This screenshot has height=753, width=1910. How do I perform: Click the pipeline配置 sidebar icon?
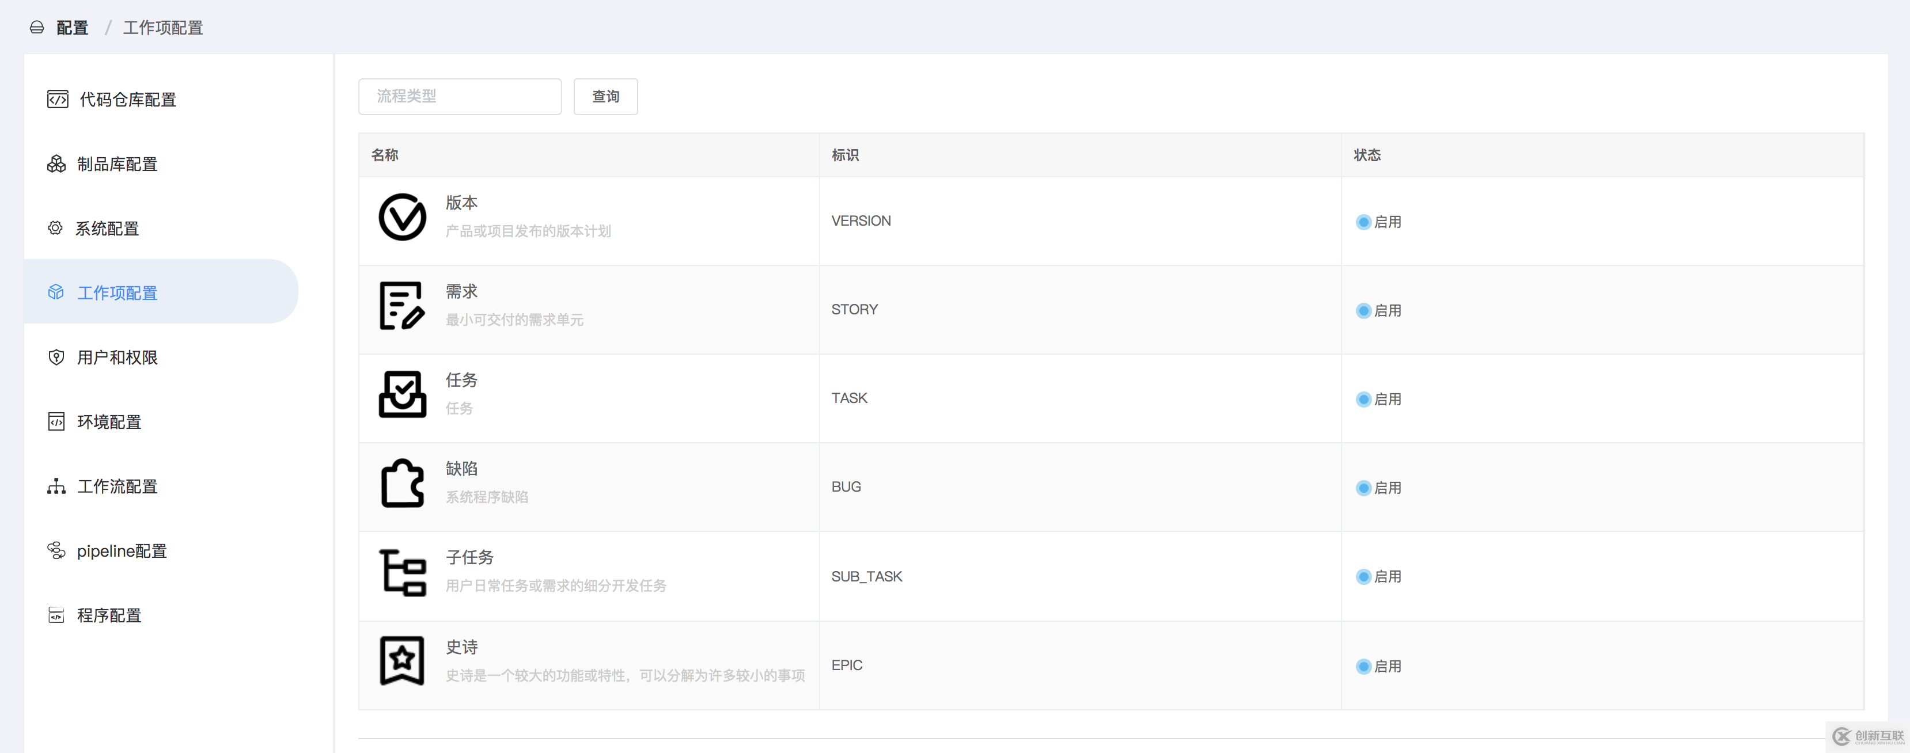(x=56, y=551)
